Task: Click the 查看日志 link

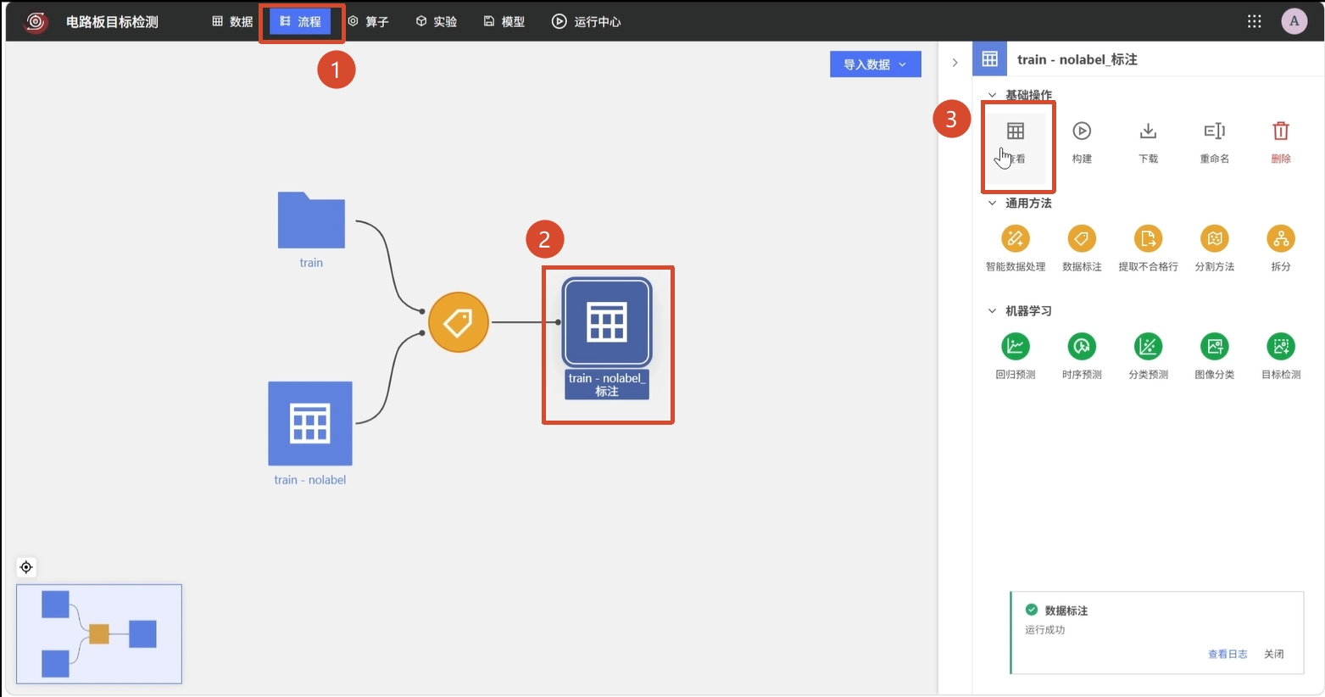Action: [1228, 654]
